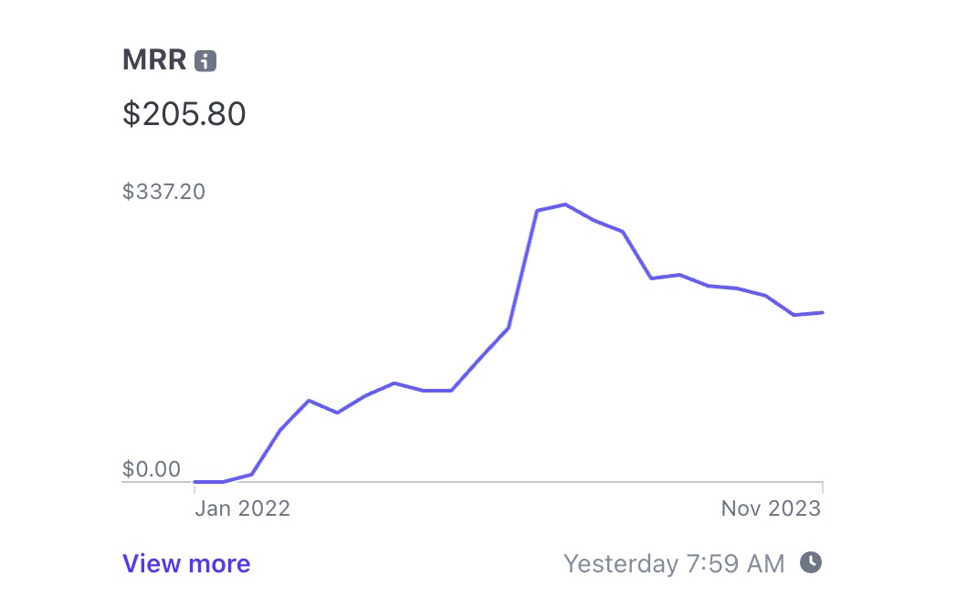
Task: Click the Yesterday 7:59 AM timestamp
Action: tap(674, 564)
